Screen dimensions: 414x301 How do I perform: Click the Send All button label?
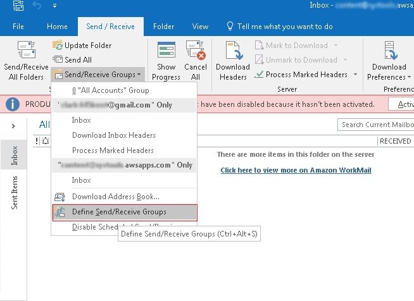(x=78, y=60)
